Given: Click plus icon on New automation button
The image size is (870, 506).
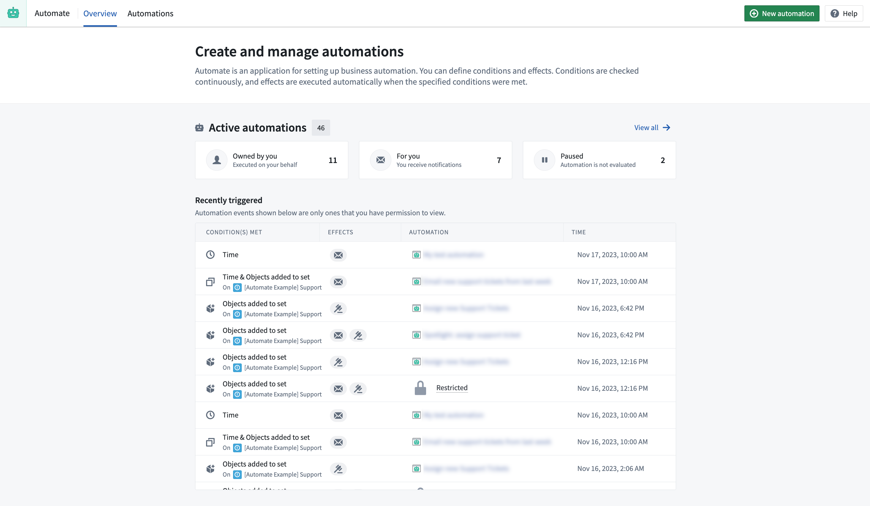Looking at the screenshot, I should click(x=754, y=13).
